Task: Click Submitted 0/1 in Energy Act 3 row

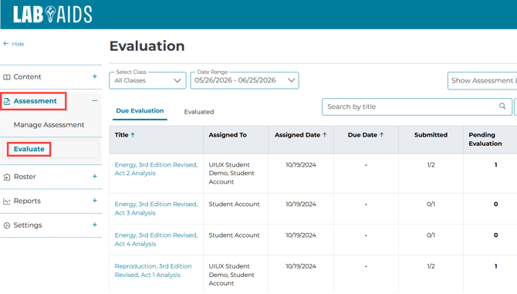Action: pos(431,204)
